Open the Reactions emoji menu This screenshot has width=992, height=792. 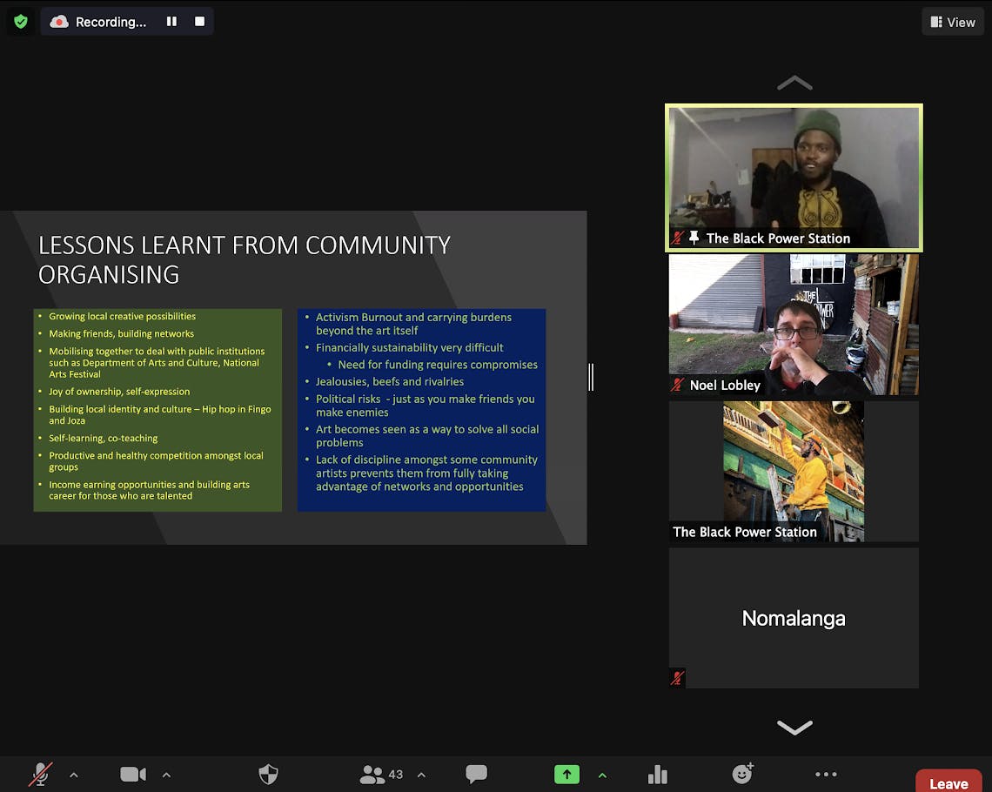[x=742, y=773]
